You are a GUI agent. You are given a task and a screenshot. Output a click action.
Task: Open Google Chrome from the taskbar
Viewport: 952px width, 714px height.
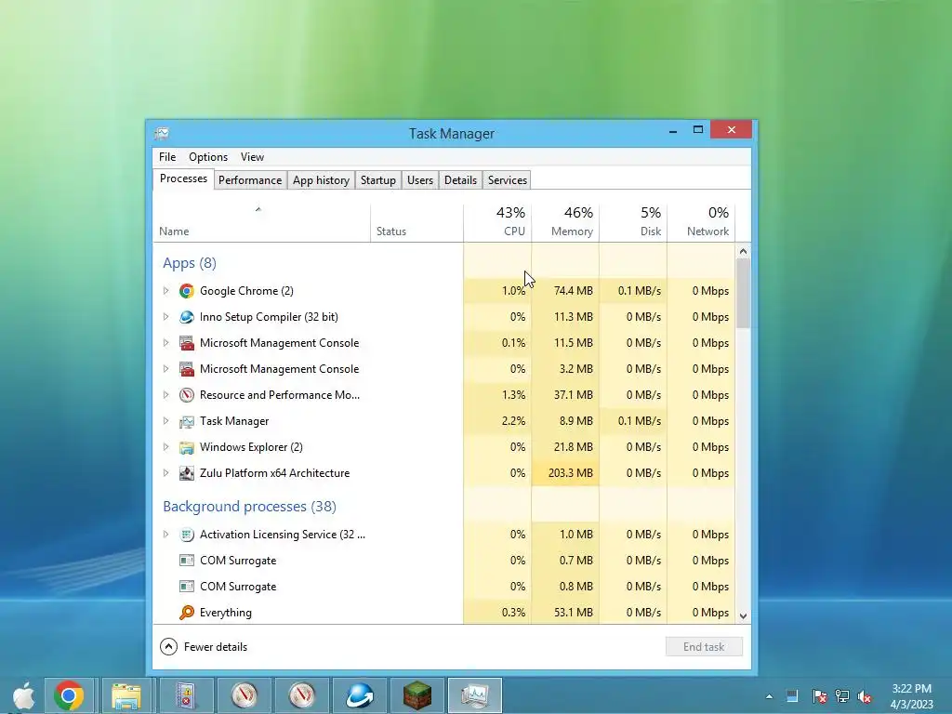[x=69, y=695]
